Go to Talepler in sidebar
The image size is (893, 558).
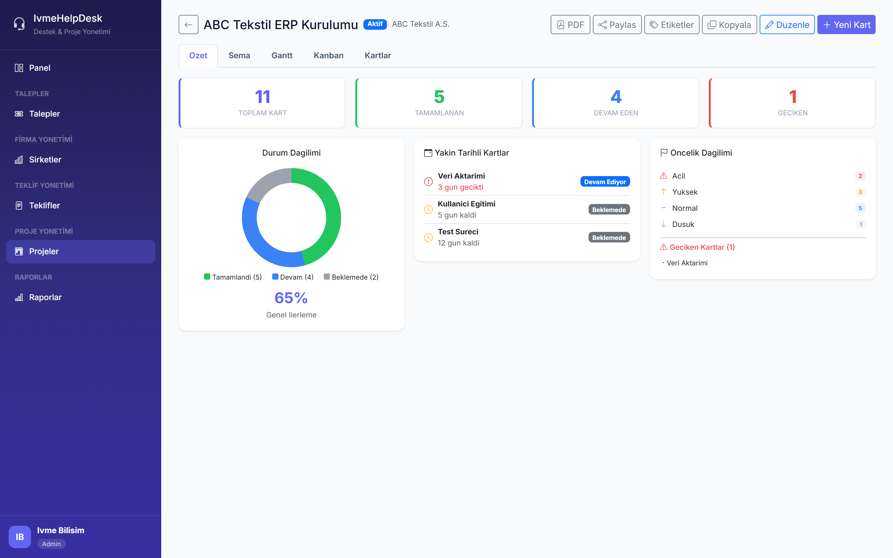pyautogui.click(x=44, y=114)
